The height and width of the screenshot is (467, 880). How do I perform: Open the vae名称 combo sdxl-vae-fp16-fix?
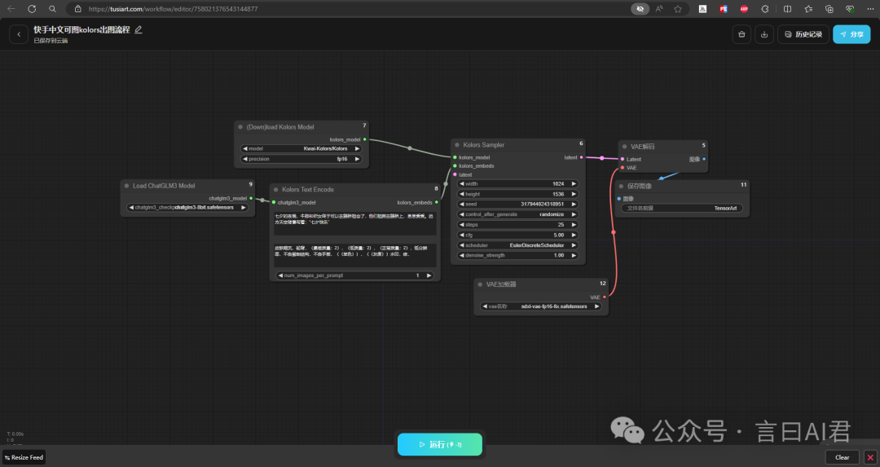tap(540, 306)
